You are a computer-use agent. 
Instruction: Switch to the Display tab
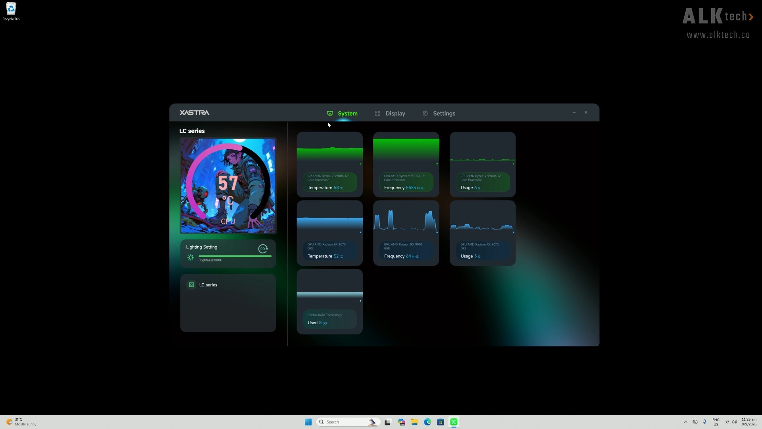tap(390, 114)
